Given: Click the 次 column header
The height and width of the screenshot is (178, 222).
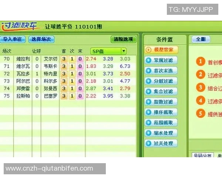Looking at the screenshot, I should click(x=72, y=51).
